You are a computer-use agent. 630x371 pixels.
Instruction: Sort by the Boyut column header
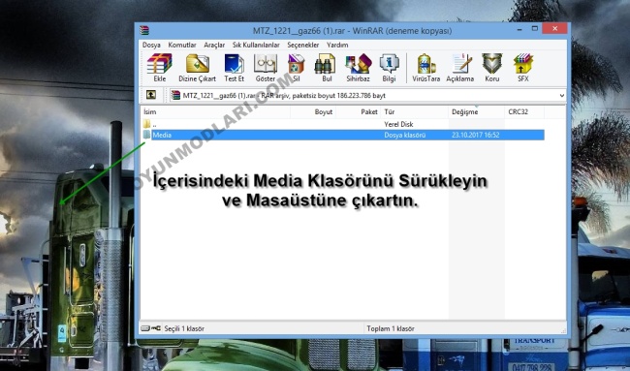pos(313,112)
